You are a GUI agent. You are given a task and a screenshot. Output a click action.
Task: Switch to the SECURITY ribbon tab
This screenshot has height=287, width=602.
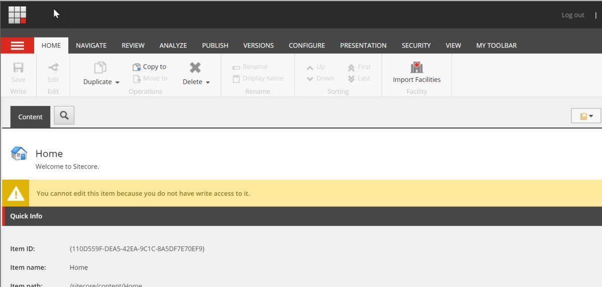416,45
